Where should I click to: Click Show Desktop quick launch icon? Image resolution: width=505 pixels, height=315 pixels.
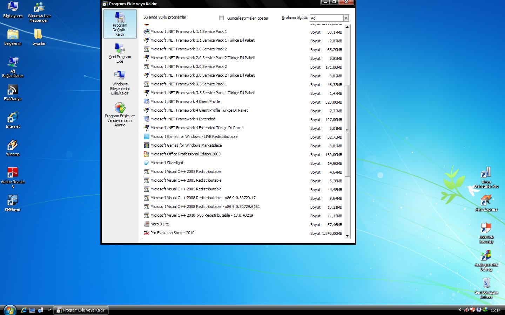[x=32, y=310]
